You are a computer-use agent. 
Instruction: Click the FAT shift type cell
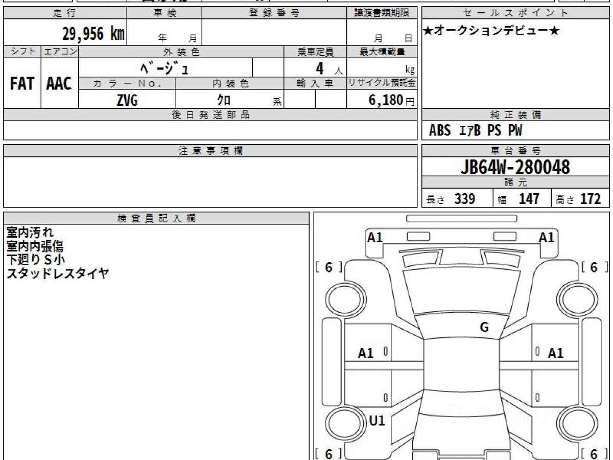click(x=22, y=84)
